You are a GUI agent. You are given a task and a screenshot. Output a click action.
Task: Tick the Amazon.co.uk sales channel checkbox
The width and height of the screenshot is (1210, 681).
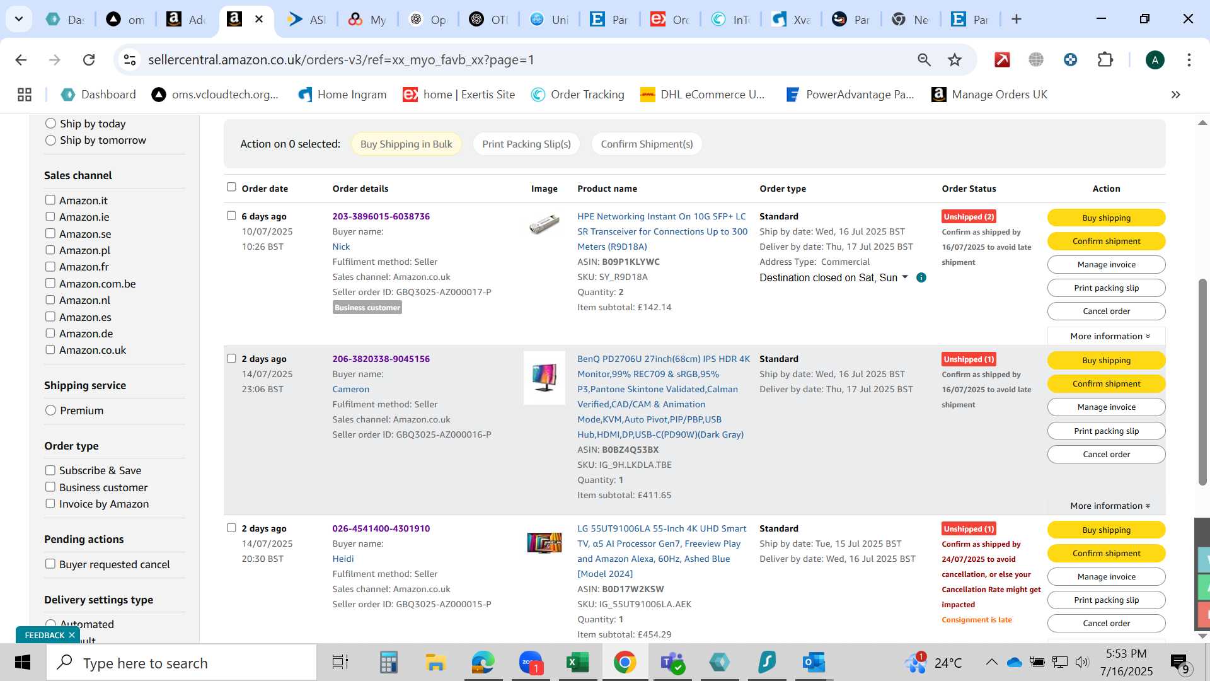click(50, 349)
